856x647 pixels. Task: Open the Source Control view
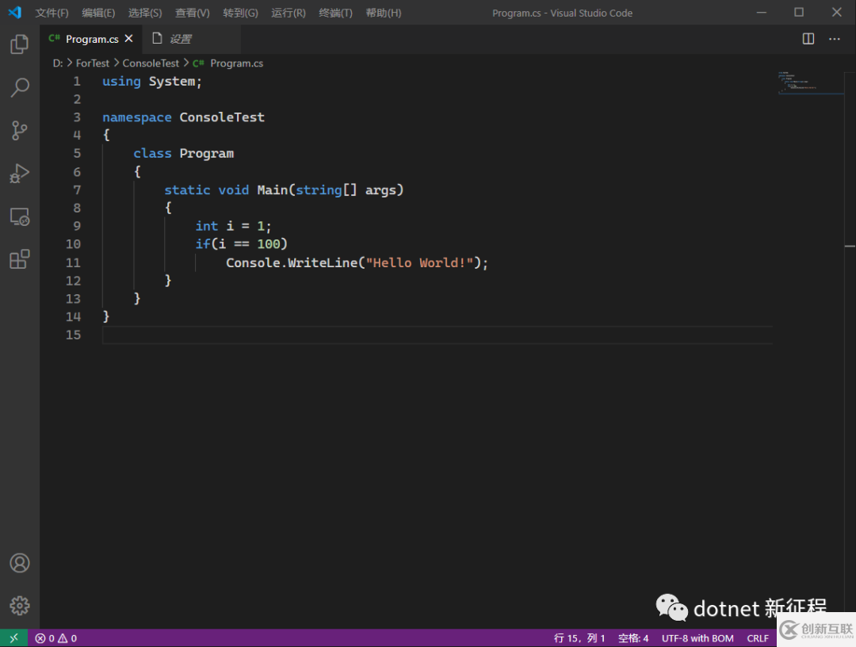click(20, 131)
